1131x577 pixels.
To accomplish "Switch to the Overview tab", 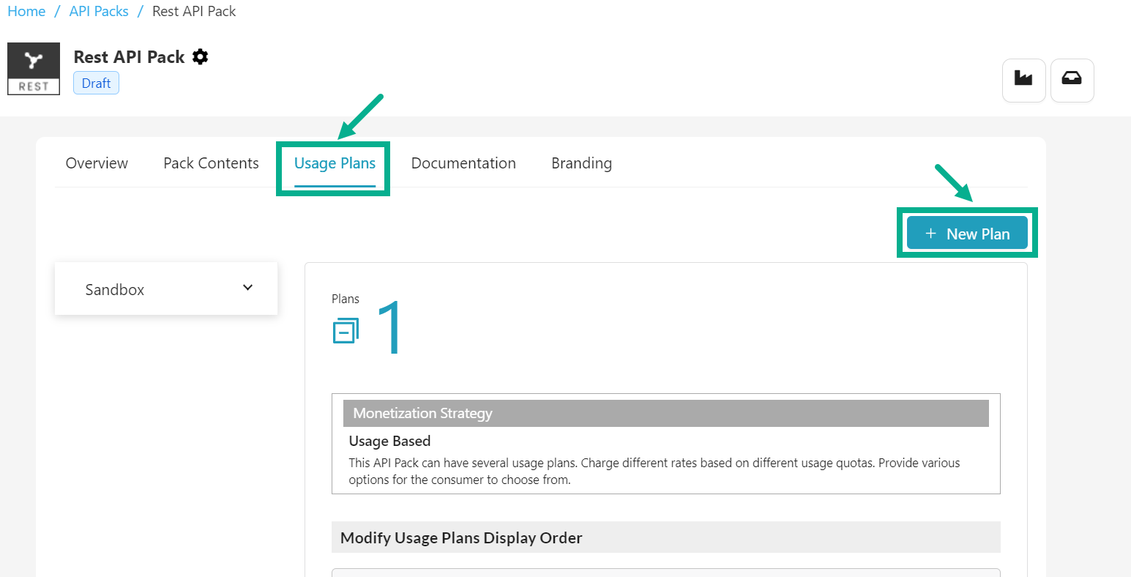I will pos(97,163).
